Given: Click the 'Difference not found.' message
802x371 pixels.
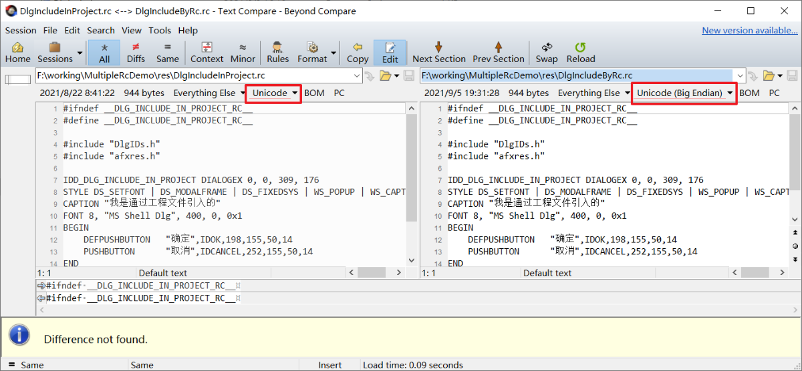Looking at the screenshot, I should (x=96, y=339).
